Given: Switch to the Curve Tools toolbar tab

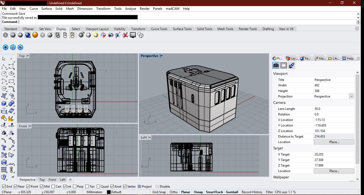Looking at the screenshot, I should pos(159,29).
